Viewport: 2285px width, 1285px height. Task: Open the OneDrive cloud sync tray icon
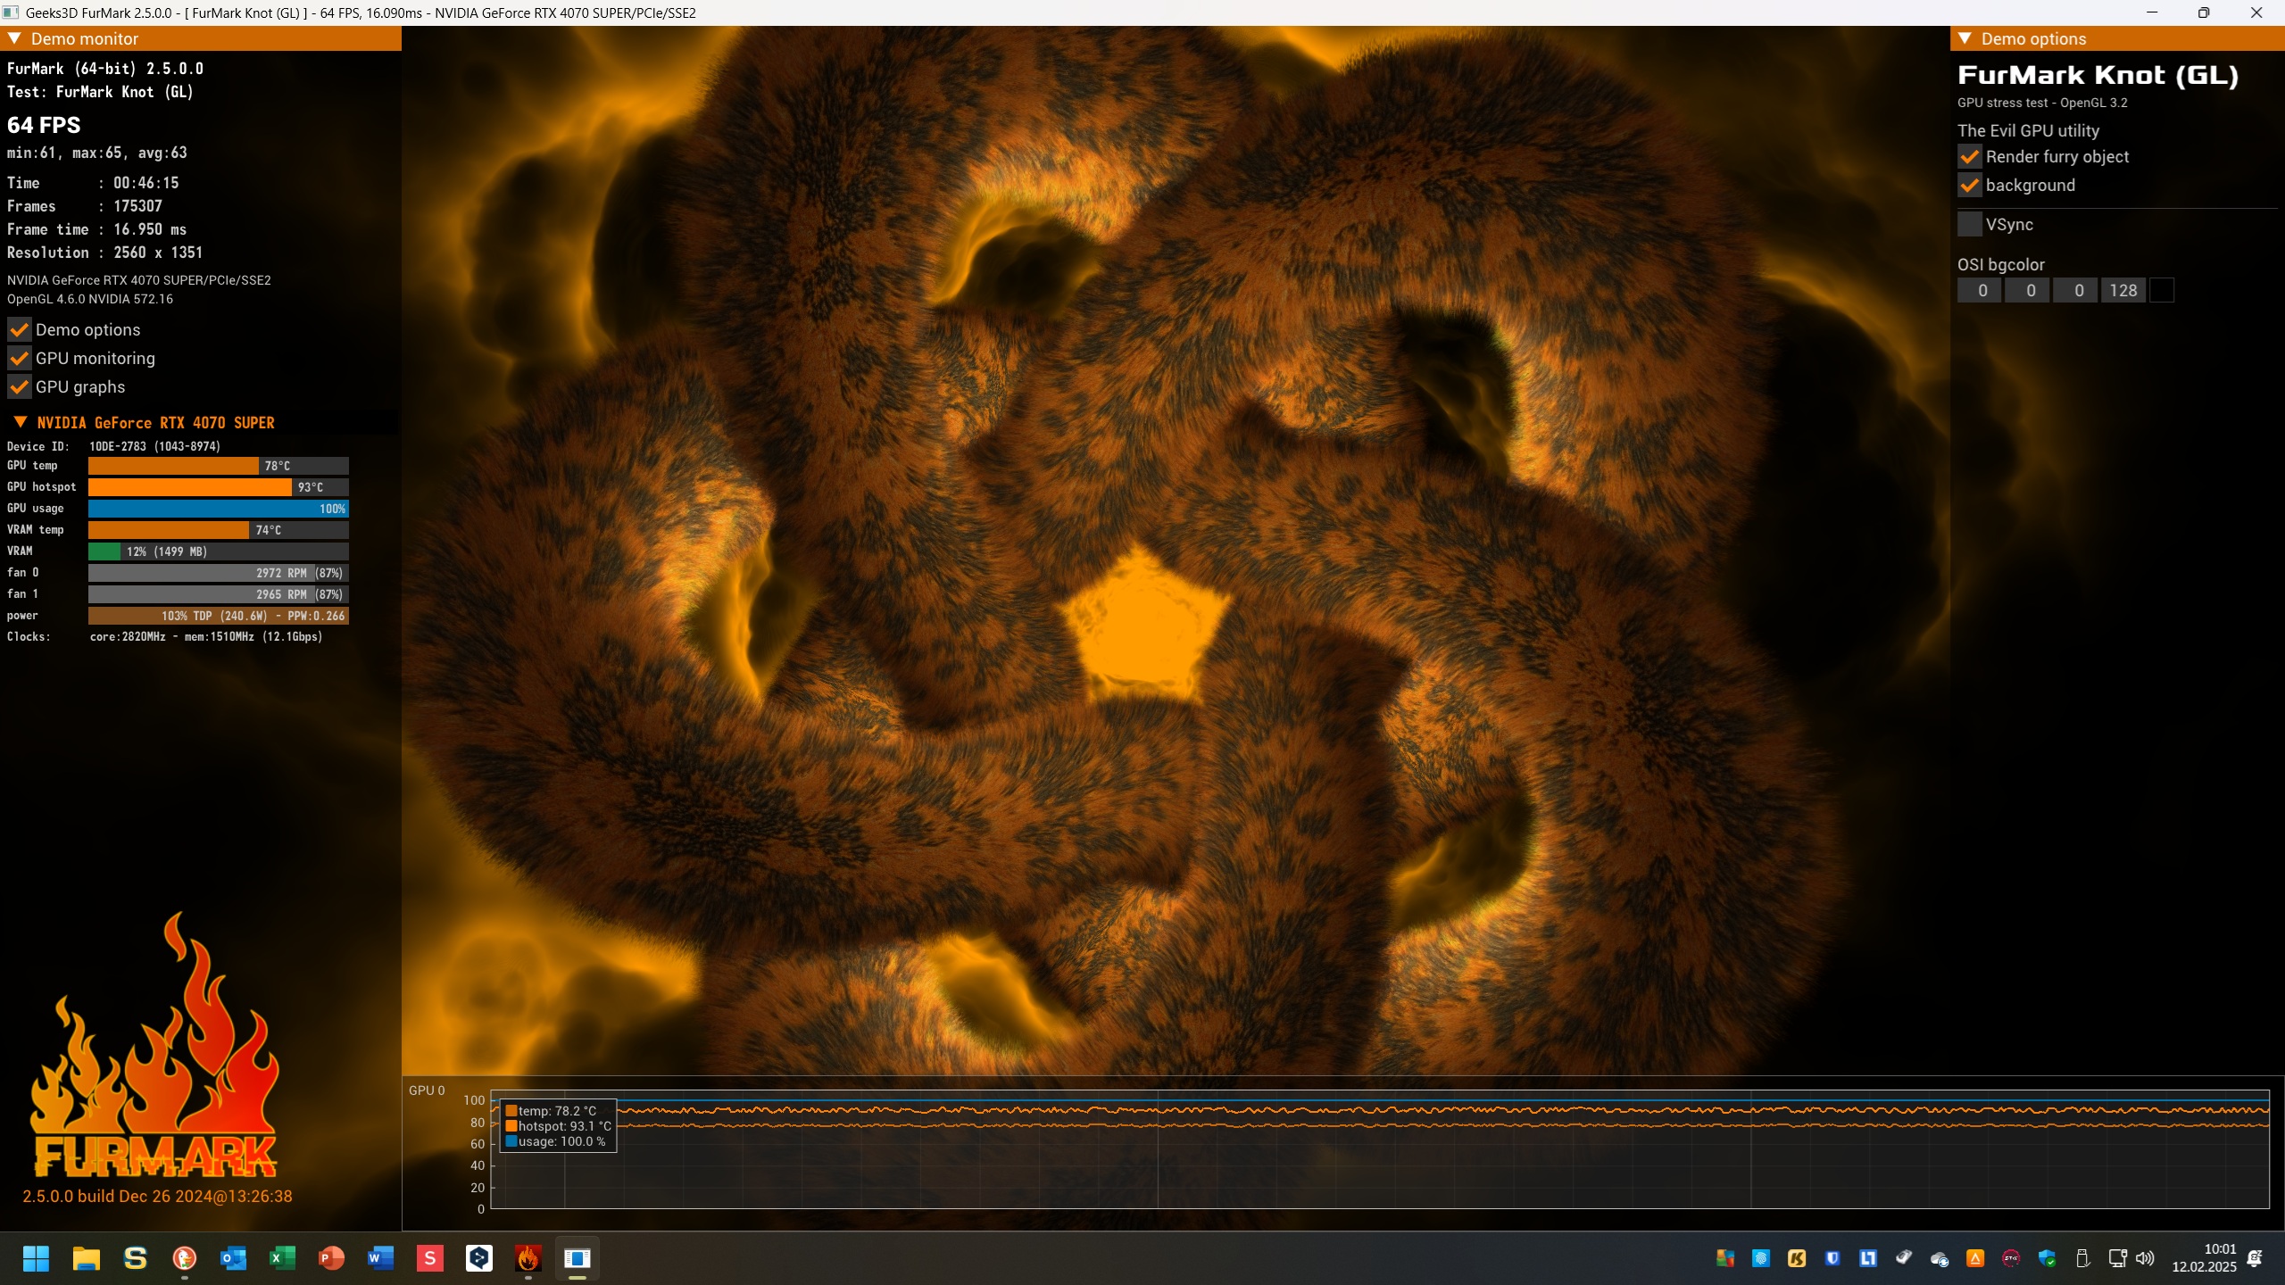coord(1939,1258)
